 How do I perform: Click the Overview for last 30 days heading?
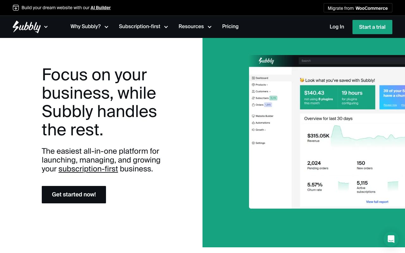[x=328, y=119]
